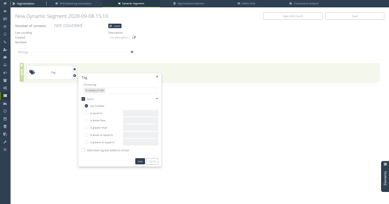The height and width of the screenshot is (204, 389).
Task: Open the AdHoc Rule tab
Action: click(247, 3)
